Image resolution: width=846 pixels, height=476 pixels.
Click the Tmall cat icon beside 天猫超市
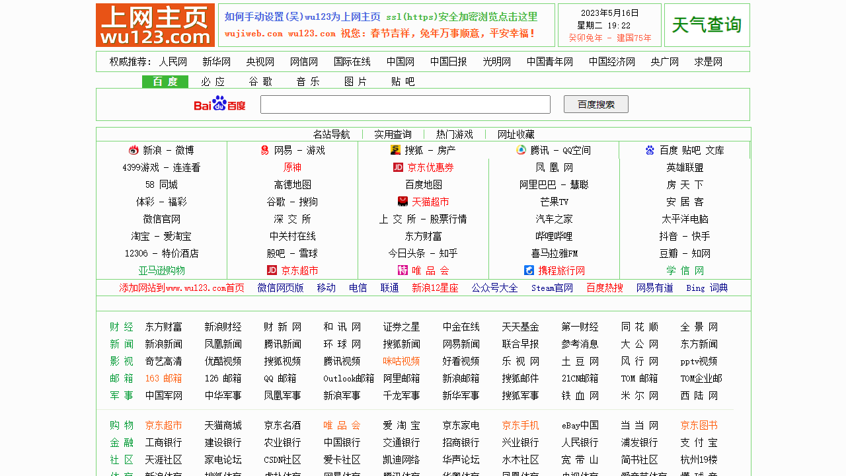click(402, 202)
